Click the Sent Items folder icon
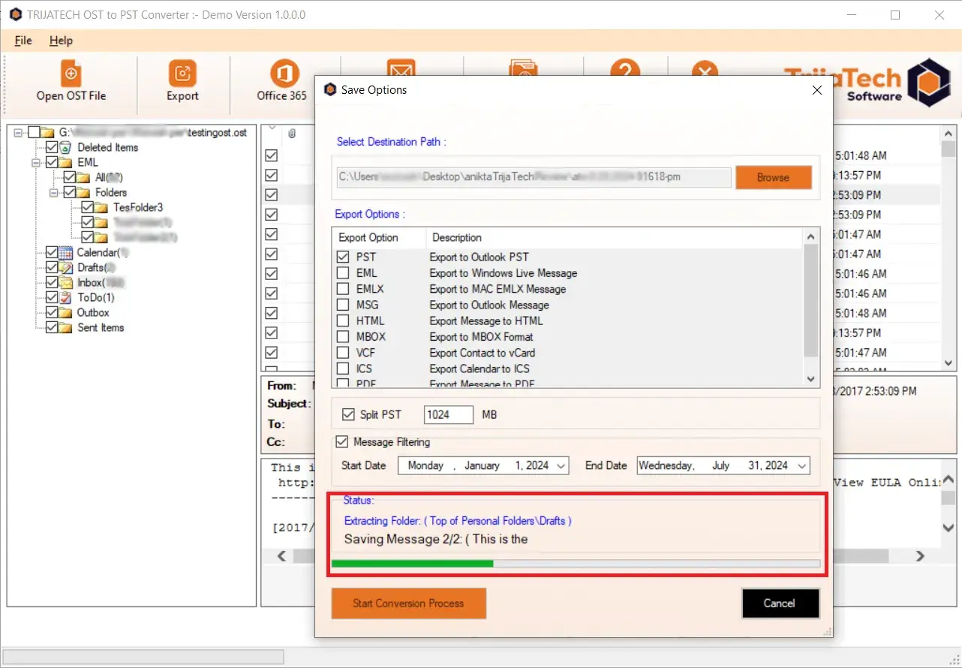The image size is (962, 668). (x=65, y=327)
